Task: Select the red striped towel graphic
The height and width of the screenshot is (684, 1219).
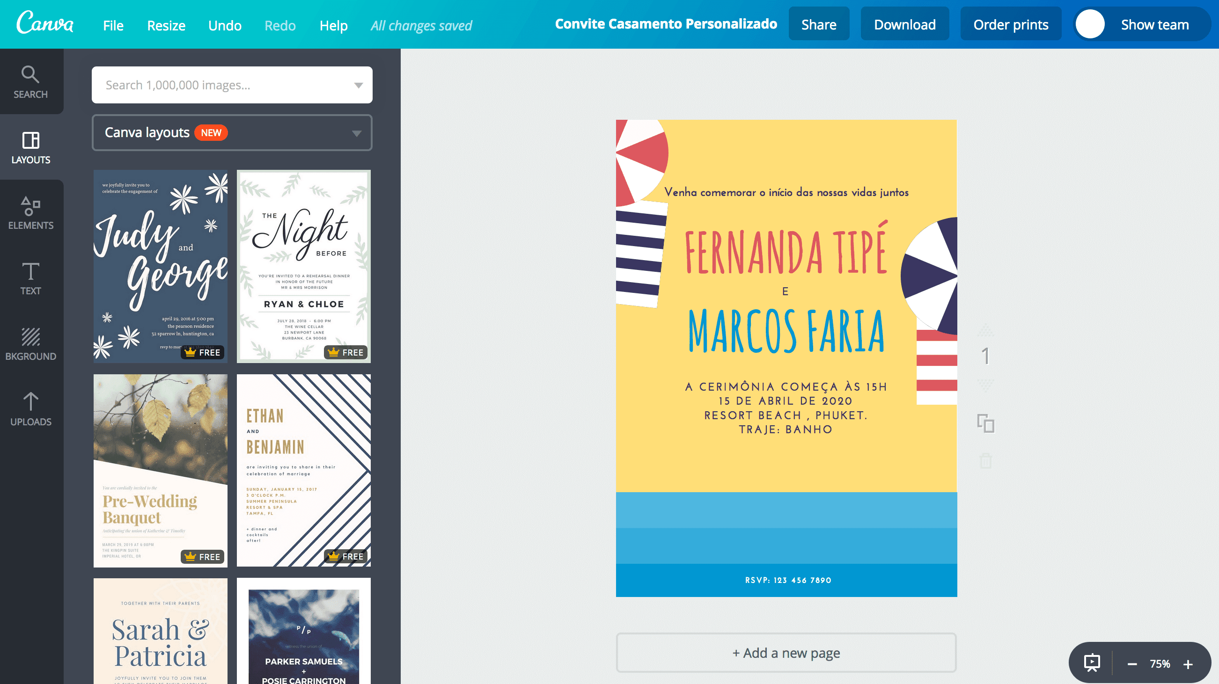Action: tap(937, 367)
